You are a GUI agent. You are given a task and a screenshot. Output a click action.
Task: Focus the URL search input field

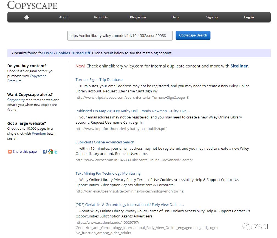point(120,36)
